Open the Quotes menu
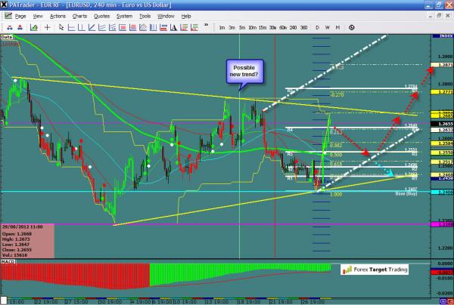 pos(102,15)
